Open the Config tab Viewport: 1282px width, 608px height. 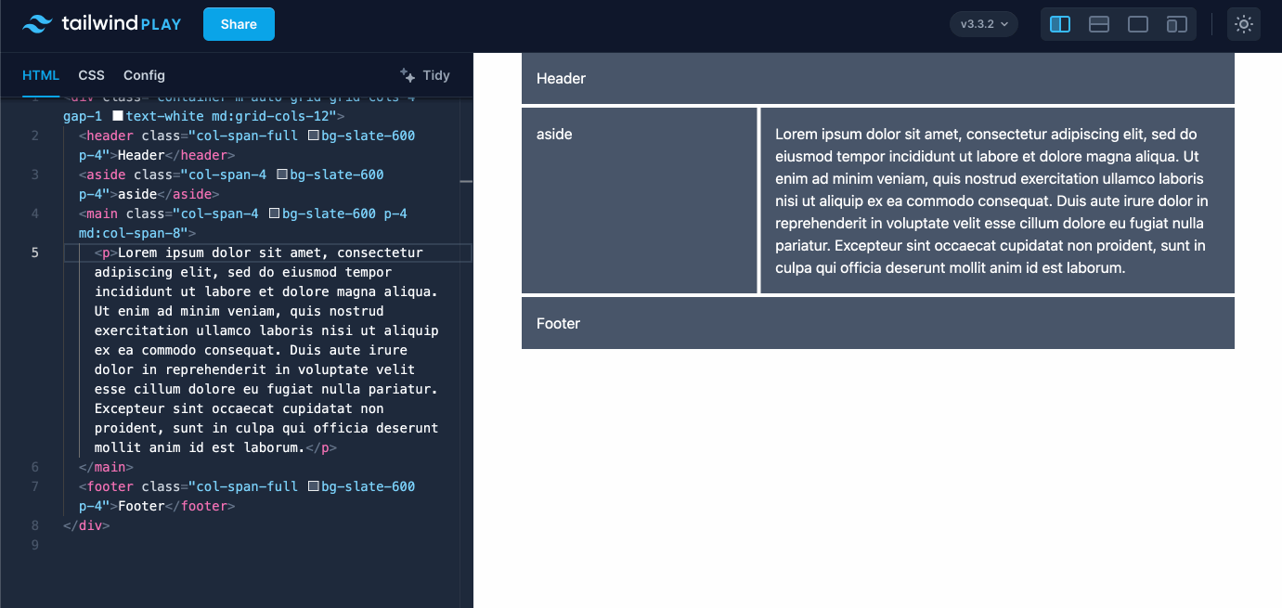[x=144, y=75]
